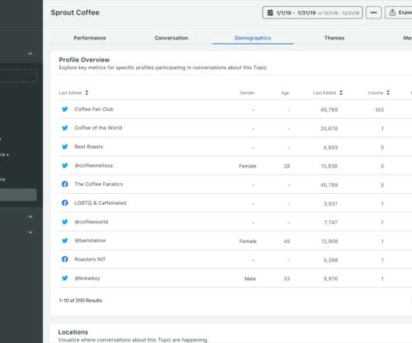
Task: Switch to the Themes tab
Action: (334, 38)
